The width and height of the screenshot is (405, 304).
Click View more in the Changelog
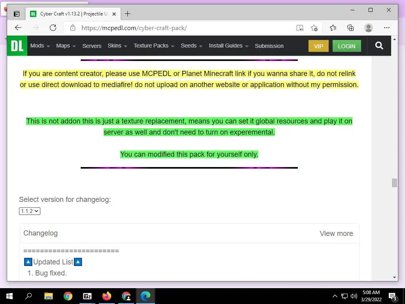click(336, 234)
